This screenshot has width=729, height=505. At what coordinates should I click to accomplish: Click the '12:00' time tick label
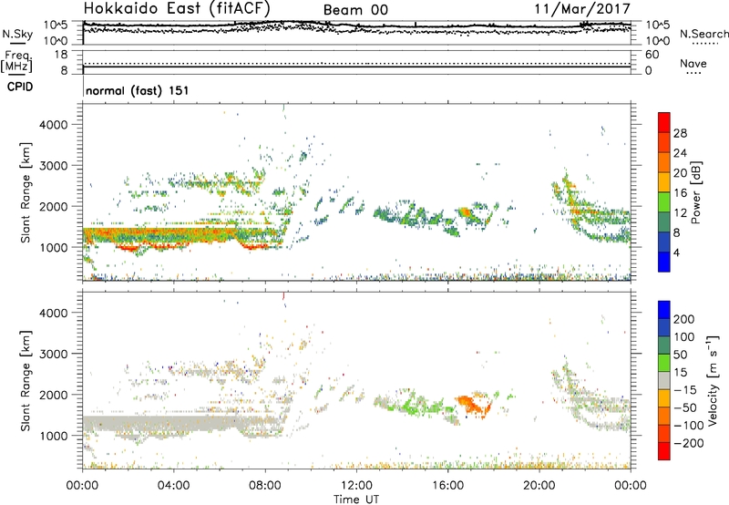[x=356, y=486]
